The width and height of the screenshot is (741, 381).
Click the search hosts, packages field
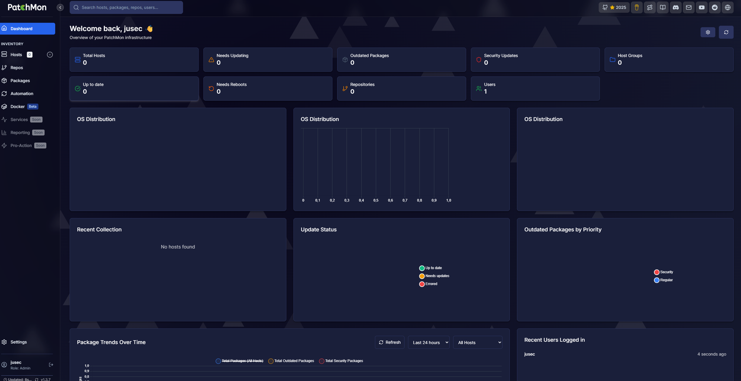tap(126, 7)
